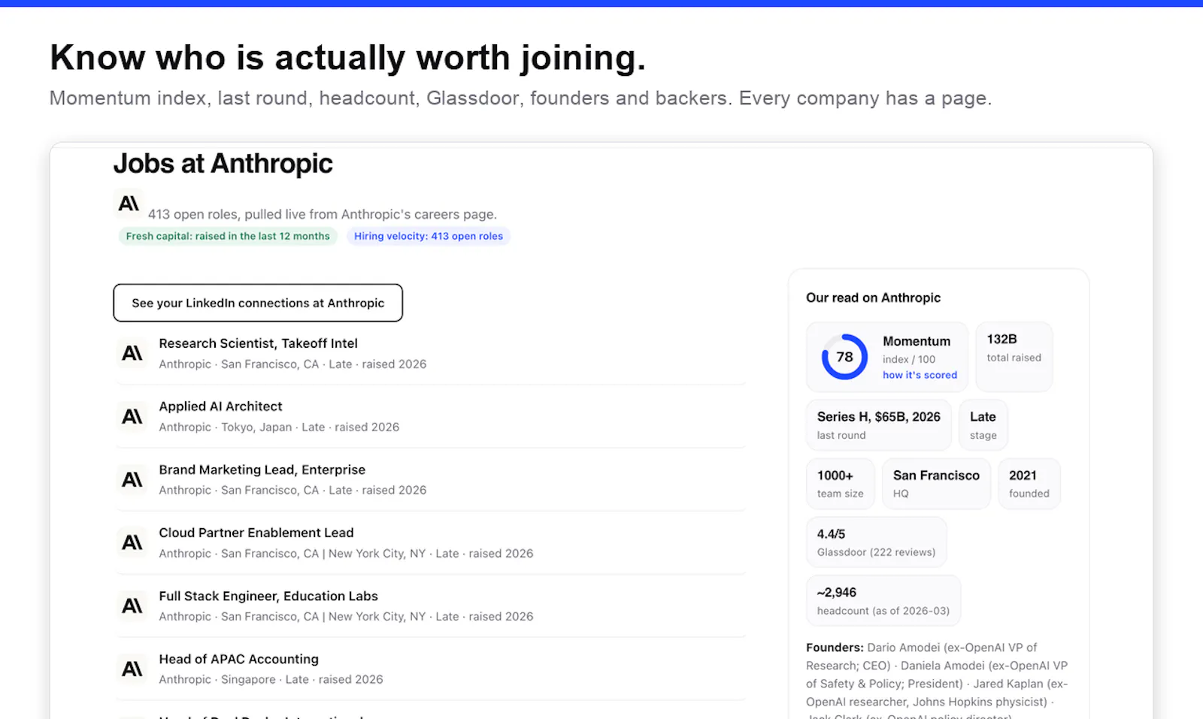Click the ~2,946 headcount card
The image size is (1203, 719).
(x=883, y=601)
